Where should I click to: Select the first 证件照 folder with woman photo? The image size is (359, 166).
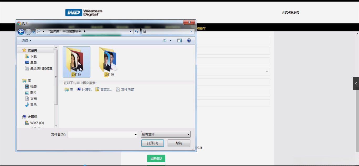pos(76,62)
